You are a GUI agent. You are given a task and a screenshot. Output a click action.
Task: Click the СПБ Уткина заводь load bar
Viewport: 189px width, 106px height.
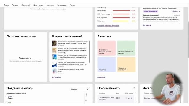pyautogui.click(x=121, y=14)
